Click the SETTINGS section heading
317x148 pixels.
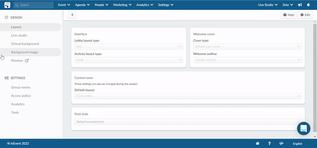pos(18,78)
